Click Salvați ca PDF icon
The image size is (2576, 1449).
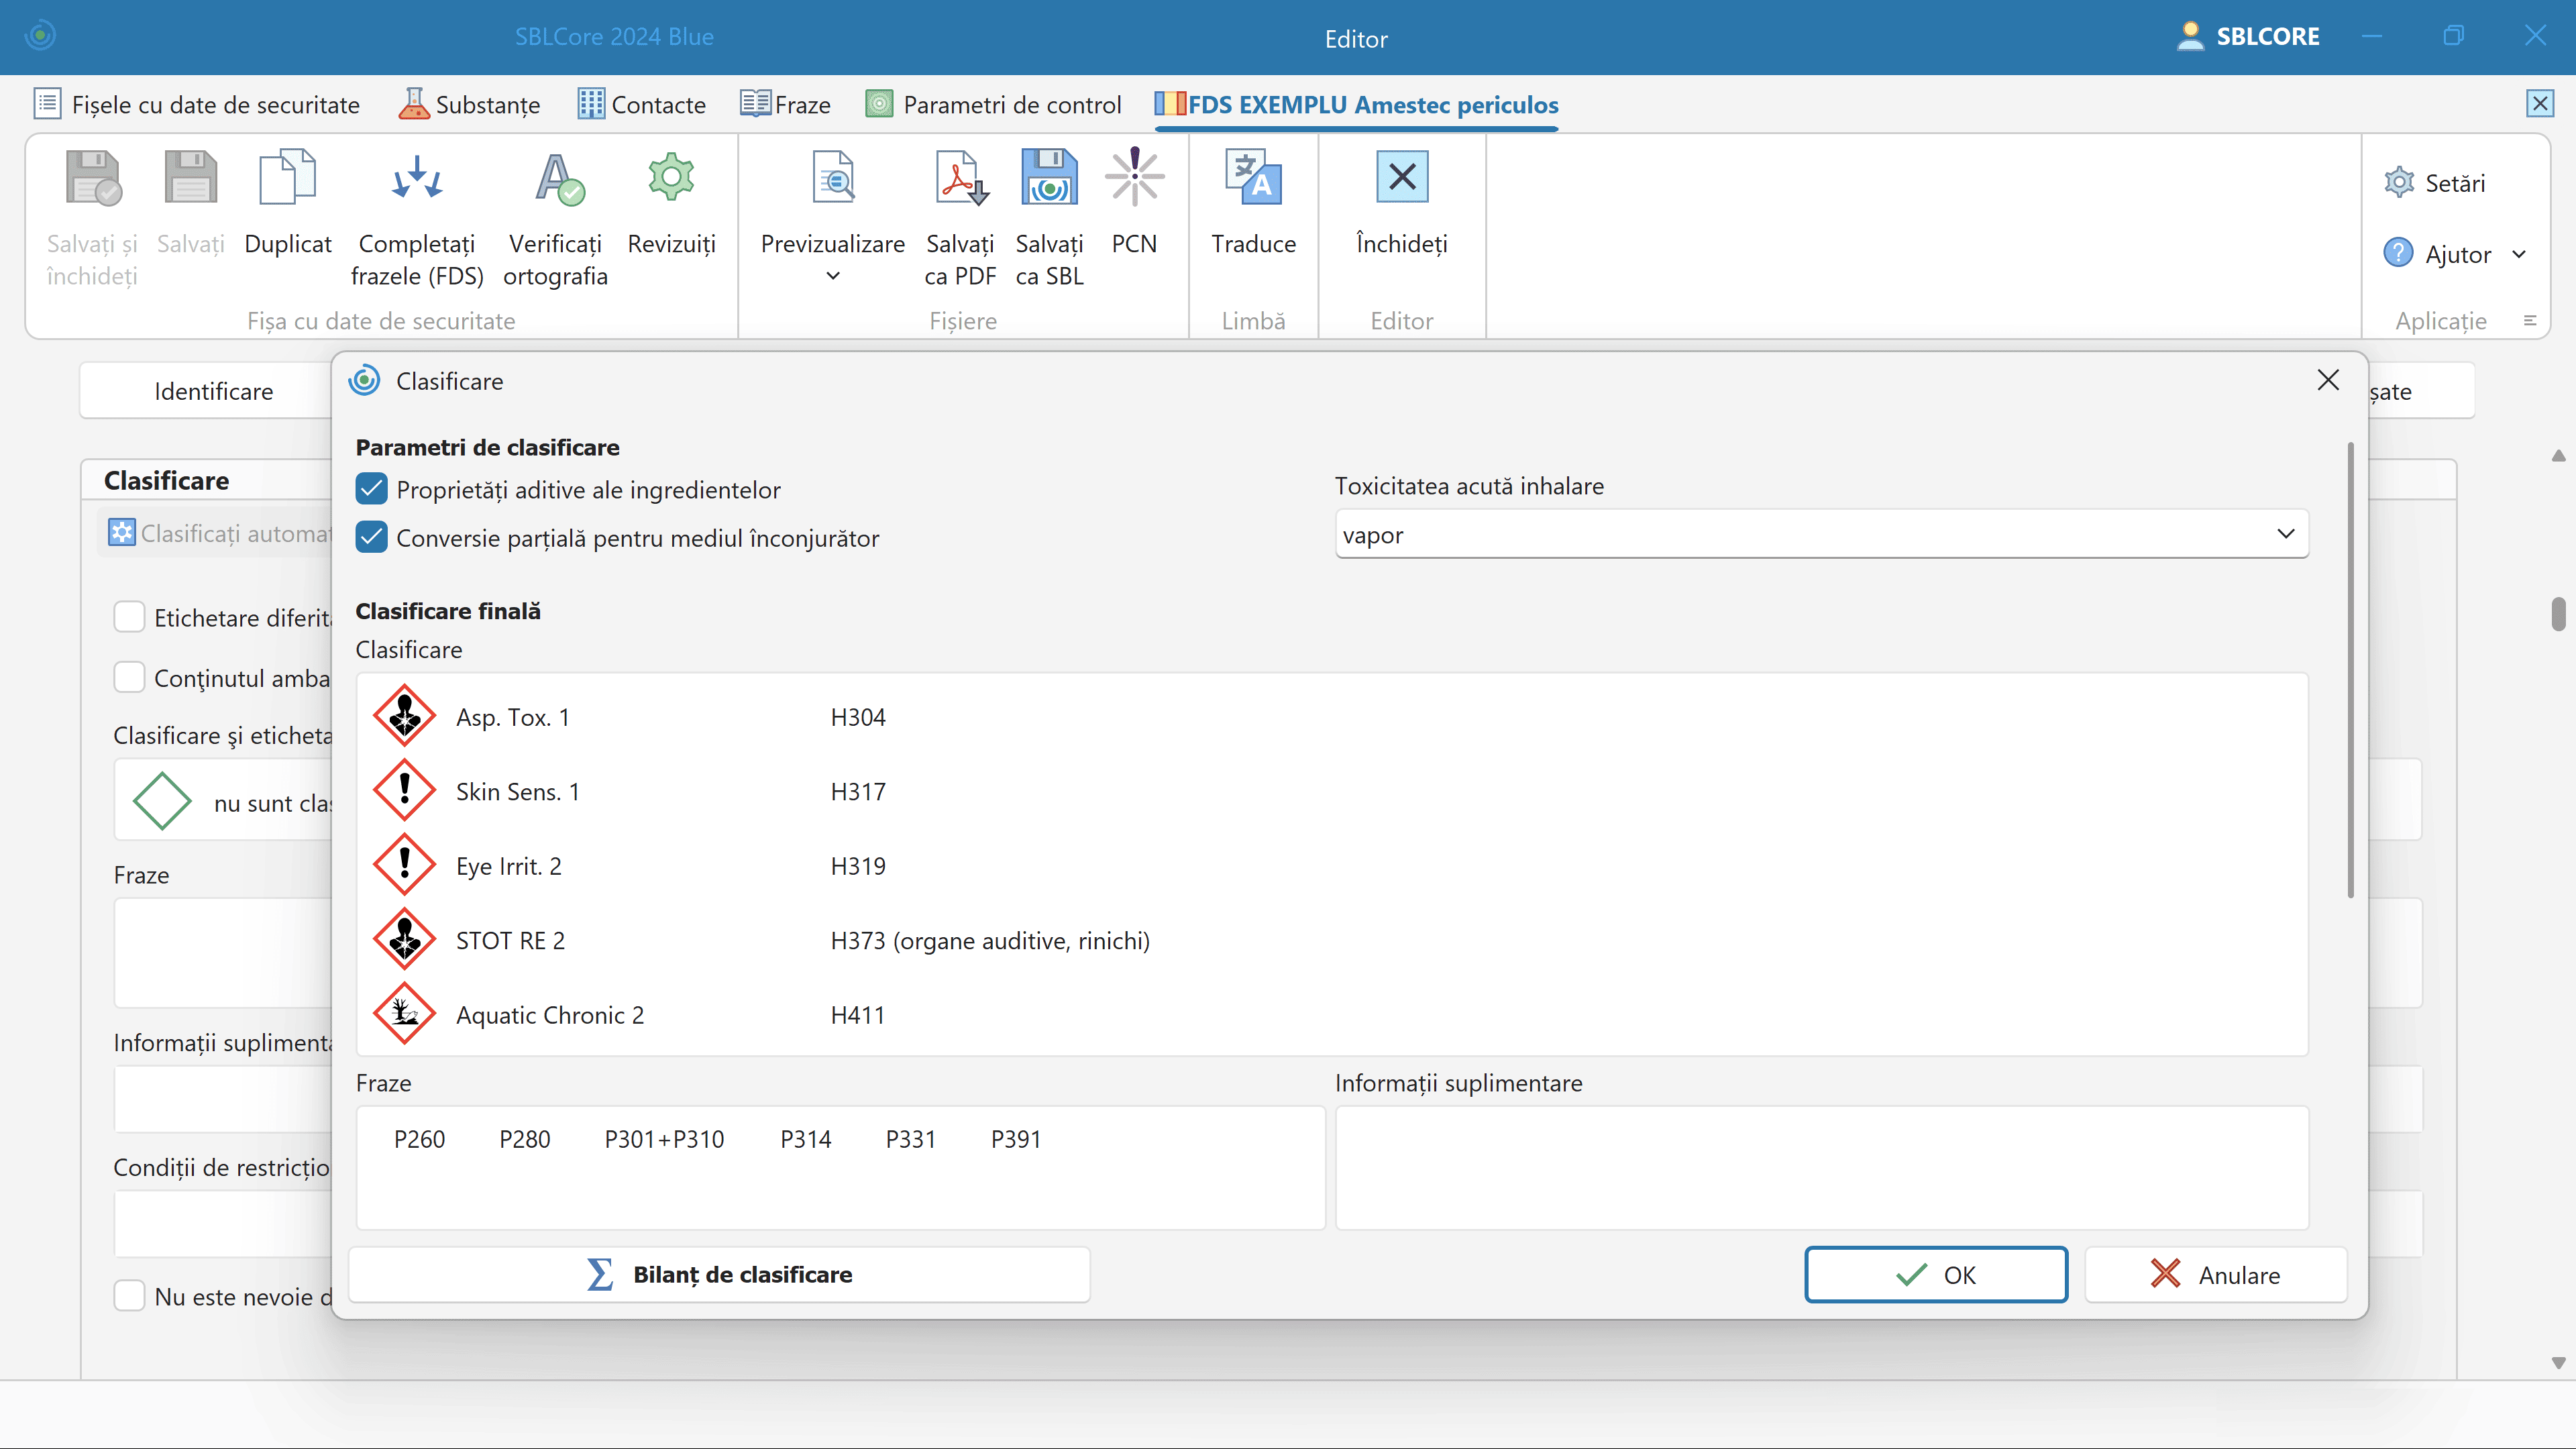coord(960,178)
